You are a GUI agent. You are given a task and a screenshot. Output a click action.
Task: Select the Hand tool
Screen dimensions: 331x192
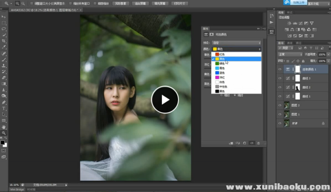click(4, 127)
